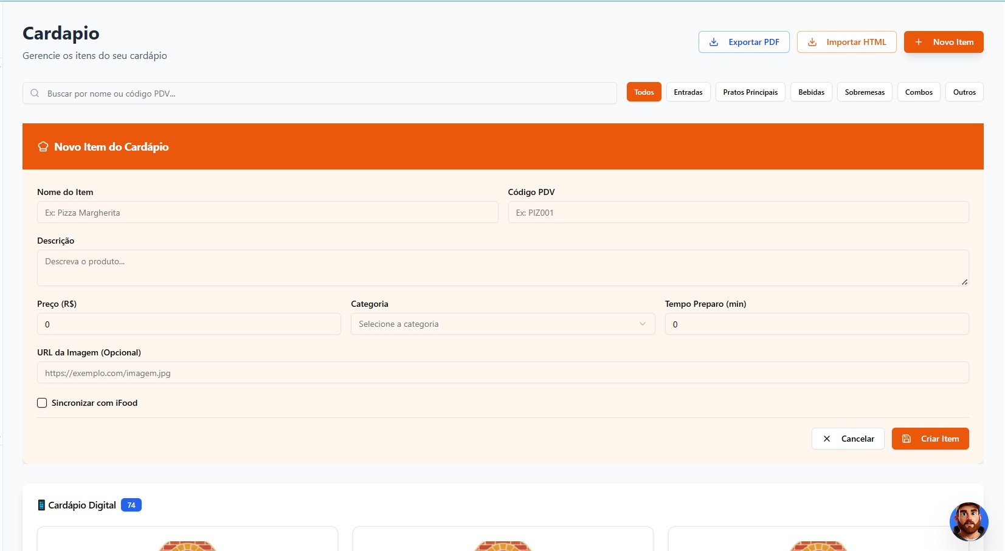Open the Selecione a categoria dropdown
1005x551 pixels.
(502, 324)
